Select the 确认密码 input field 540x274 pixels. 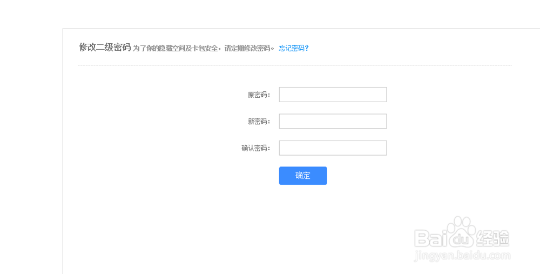pos(333,148)
